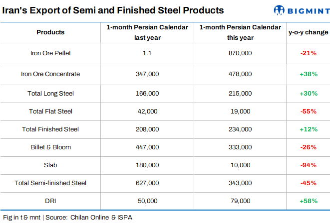The width and height of the screenshot is (330, 223).
Task: Select the +58% change value for DRI
Action: [308, 201]
